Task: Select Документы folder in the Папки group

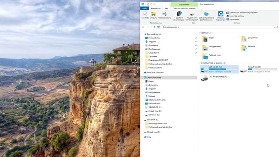Action: click(x=249, y=39)
